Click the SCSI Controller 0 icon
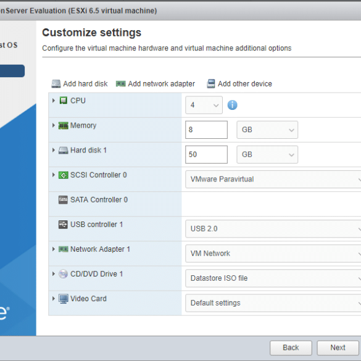 click(x=64, y=175)
